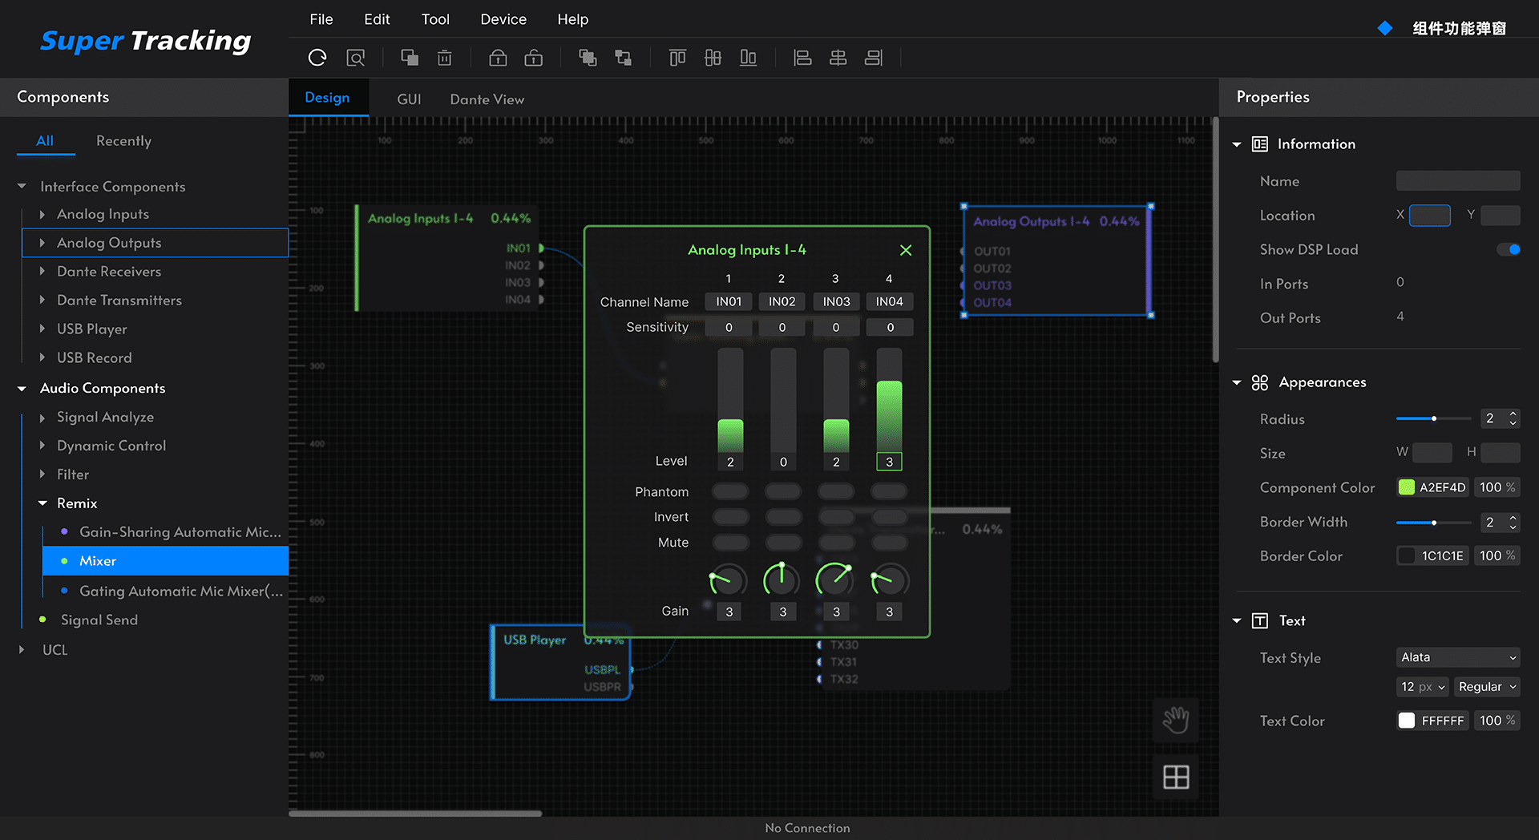
Task: Expand the Dante Receivers tree item
Action: point(42,272)
